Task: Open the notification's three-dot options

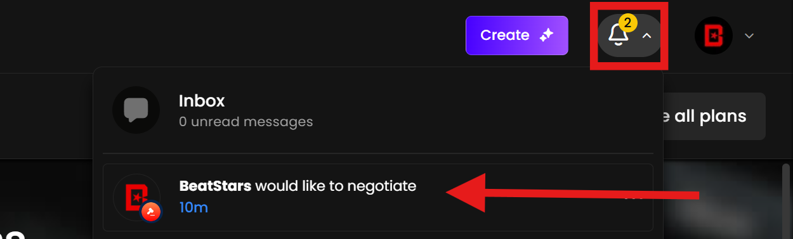Action: tap(634, 197)
